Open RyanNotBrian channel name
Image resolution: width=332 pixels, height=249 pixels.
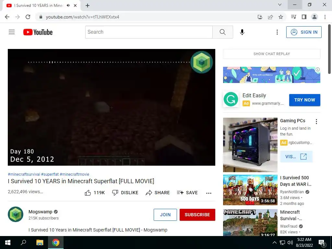(292, 192)
